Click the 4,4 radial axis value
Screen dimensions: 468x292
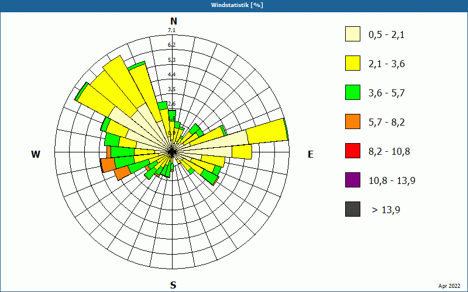(171, 75)
